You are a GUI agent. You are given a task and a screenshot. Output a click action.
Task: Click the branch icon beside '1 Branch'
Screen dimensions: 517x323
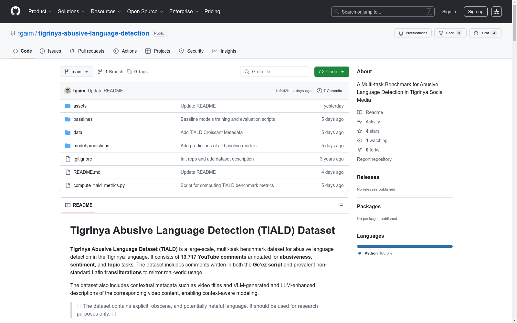pyautogui.click(x=100, y=72)
